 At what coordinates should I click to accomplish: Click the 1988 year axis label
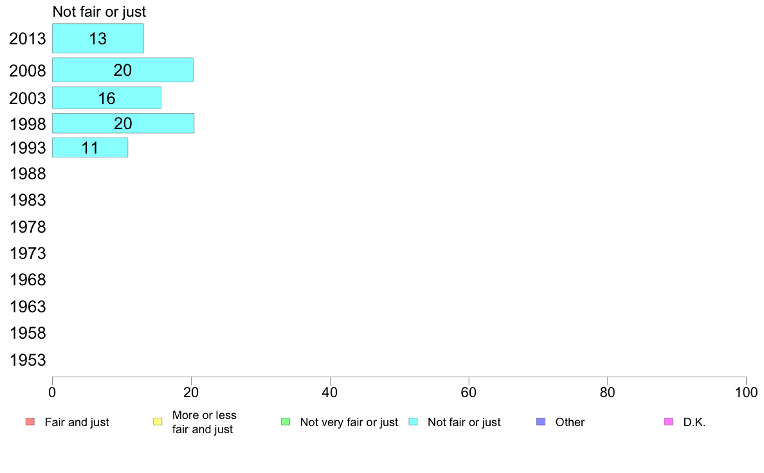pyautogui.click(x=28, y=174)
